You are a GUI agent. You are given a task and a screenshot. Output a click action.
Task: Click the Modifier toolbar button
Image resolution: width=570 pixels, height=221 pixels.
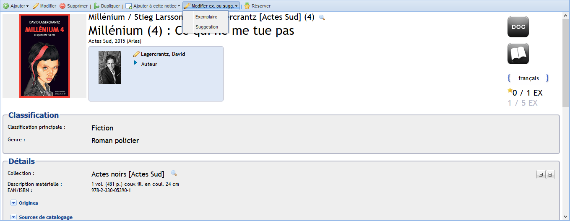pyautogui.click(x=44, y=6)
